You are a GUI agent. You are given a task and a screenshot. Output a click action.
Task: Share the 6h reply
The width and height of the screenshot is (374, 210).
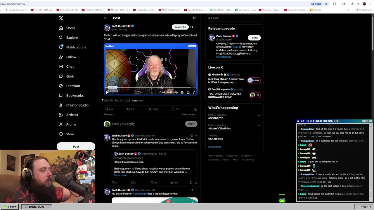196,183
